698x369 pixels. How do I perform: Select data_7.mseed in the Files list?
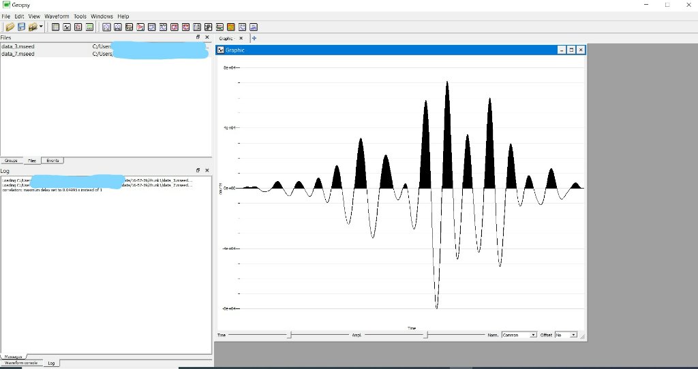18,53
